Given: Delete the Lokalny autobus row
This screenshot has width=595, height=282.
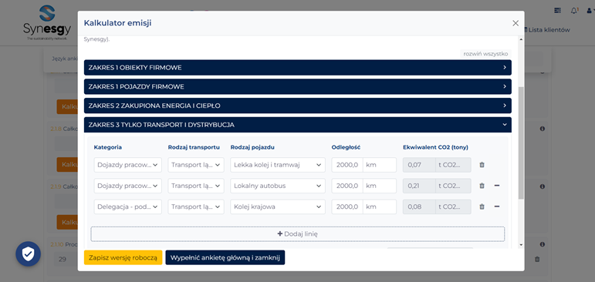Looking at the screenshot, I should 482,186.
